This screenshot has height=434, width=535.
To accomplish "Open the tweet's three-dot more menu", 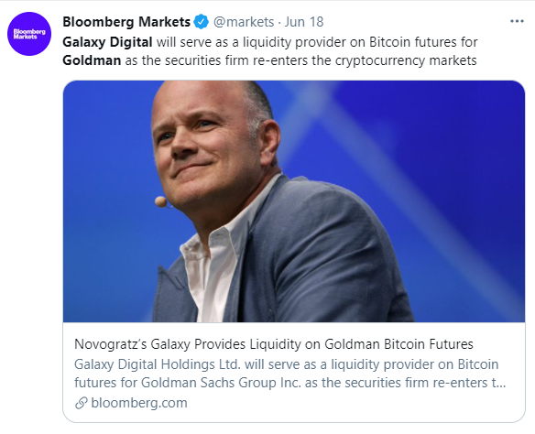I will pyautogui.click(x=517, y=21).
